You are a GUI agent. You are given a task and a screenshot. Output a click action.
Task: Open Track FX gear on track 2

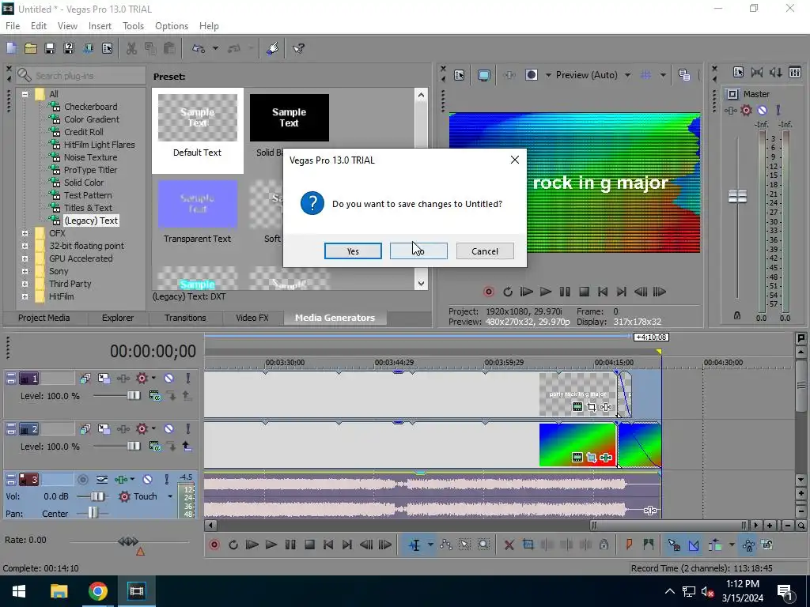[x=142, y=429]
